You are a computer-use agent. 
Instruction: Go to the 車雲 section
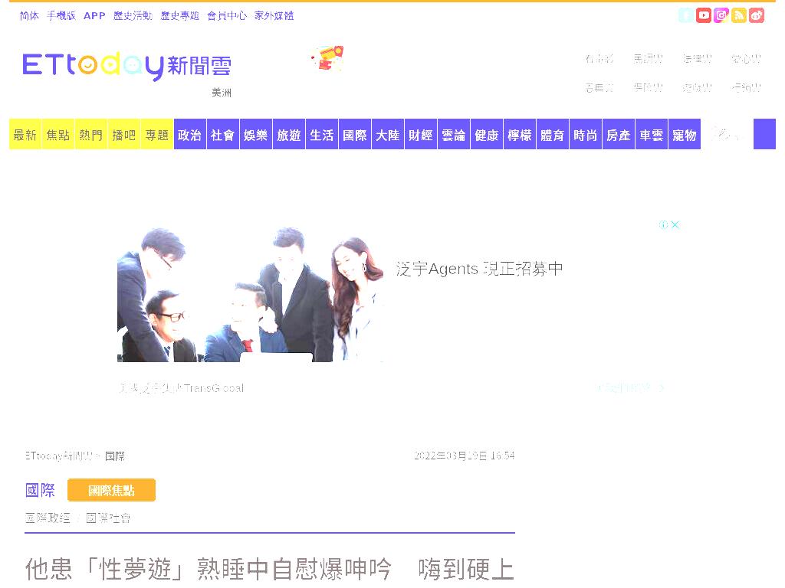(652, 135)
